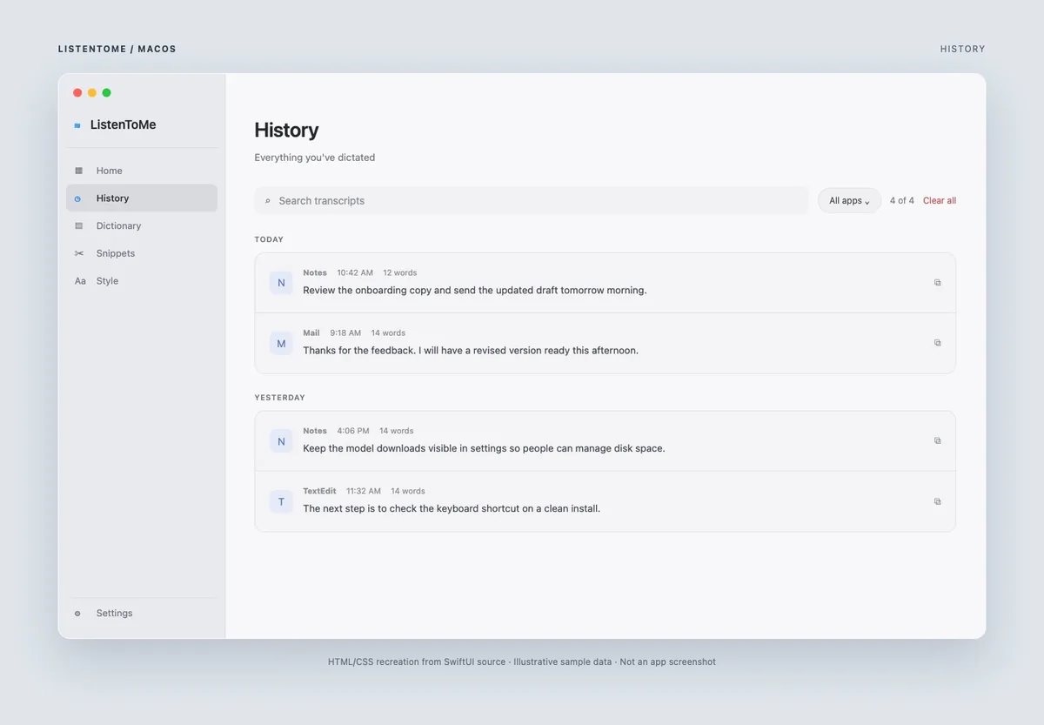Click the green zoom window button
This screenshot has width=1044, height=725.
[x=107, y=92]
